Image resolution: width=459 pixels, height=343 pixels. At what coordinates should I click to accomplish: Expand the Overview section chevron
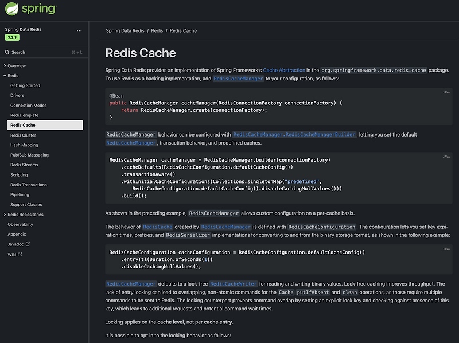tap(5, 66)
